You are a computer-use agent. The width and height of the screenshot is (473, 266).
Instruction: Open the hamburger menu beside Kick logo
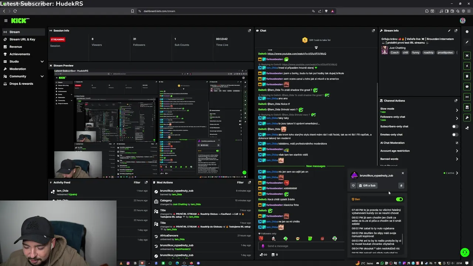[x=6, y=21]
